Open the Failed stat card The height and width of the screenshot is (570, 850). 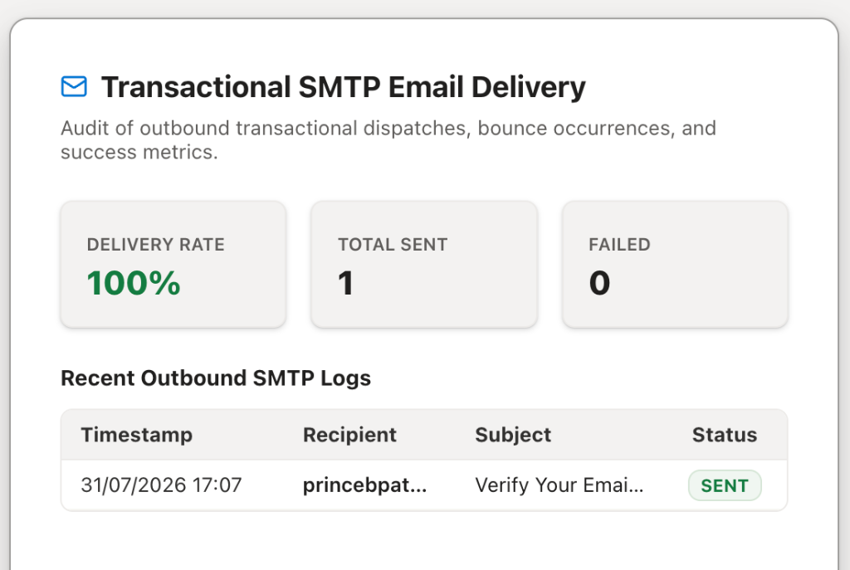pyautogui.click(x=675, y=265)
